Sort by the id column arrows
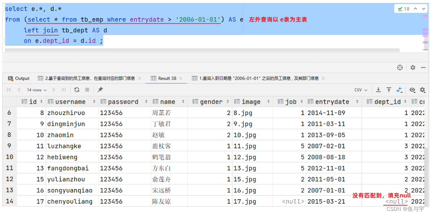The height and width of the screenshot is (215, 430). tap(42, 102)
